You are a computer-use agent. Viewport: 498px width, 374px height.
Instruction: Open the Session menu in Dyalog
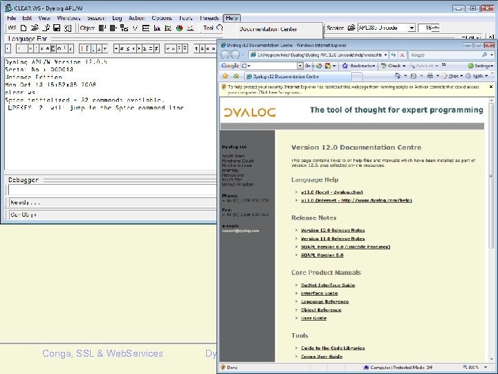pos(96,18)
